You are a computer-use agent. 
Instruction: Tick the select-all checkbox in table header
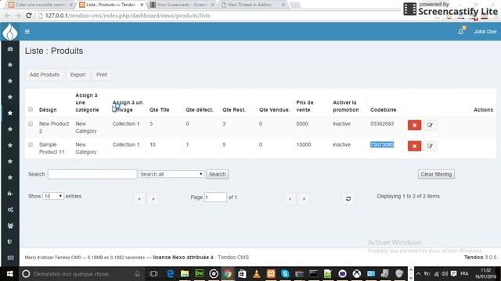tap(31, 109)
